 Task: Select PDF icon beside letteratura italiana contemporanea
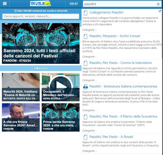tap(86, 87)
